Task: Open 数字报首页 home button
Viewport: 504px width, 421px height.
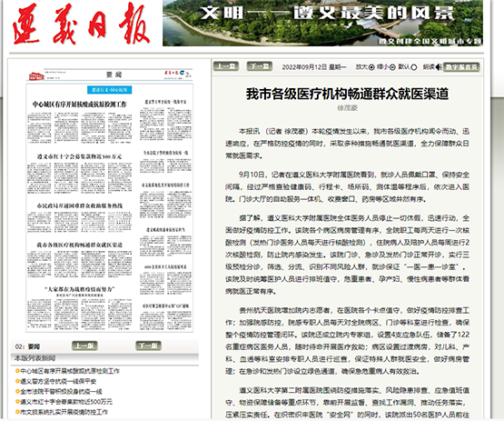Action: click(461, 67)
